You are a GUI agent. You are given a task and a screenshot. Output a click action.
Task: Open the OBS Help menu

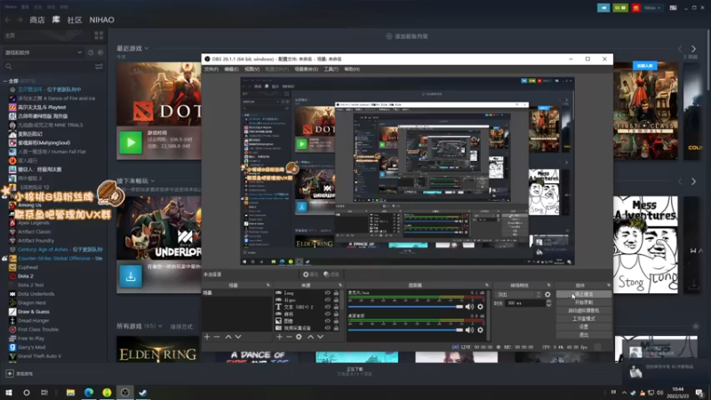click(352, 69)
